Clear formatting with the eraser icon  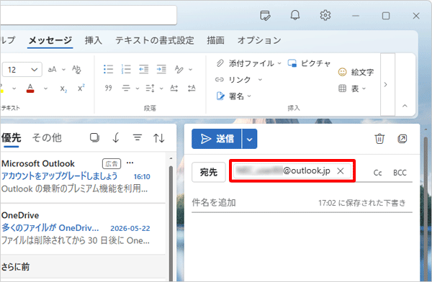coord(76,69)
